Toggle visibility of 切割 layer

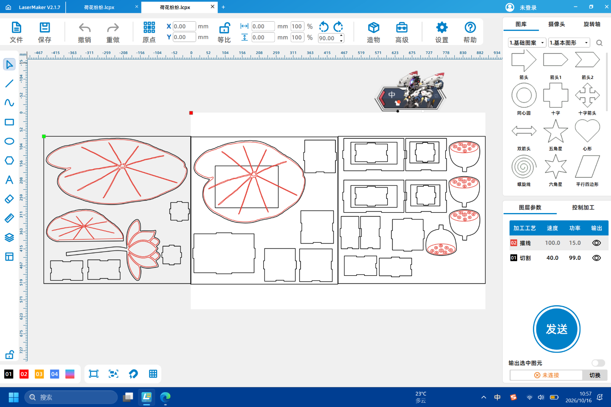597,258
